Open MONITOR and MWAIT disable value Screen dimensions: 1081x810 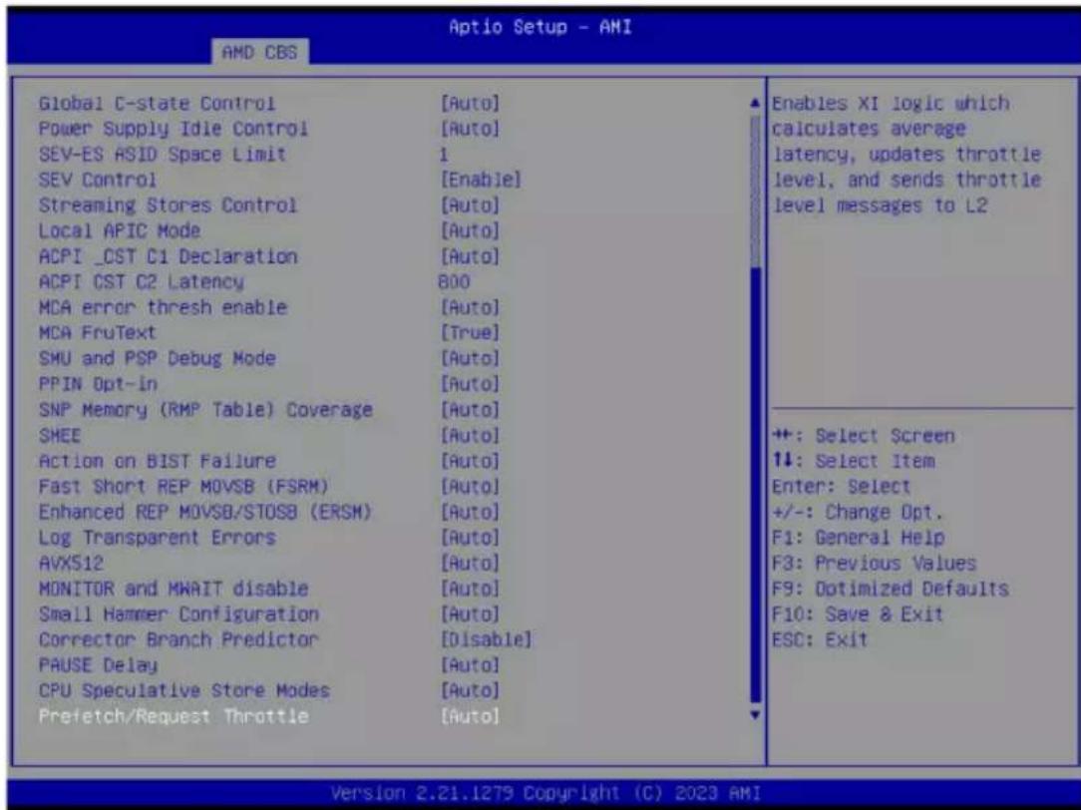click(x=470, y=589)
